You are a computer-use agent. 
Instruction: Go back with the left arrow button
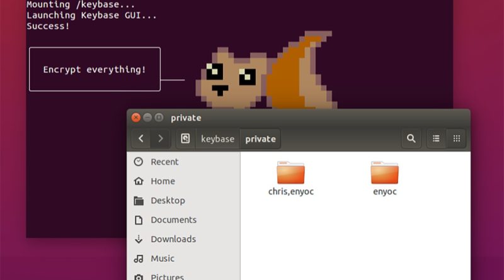click(141, 138)
